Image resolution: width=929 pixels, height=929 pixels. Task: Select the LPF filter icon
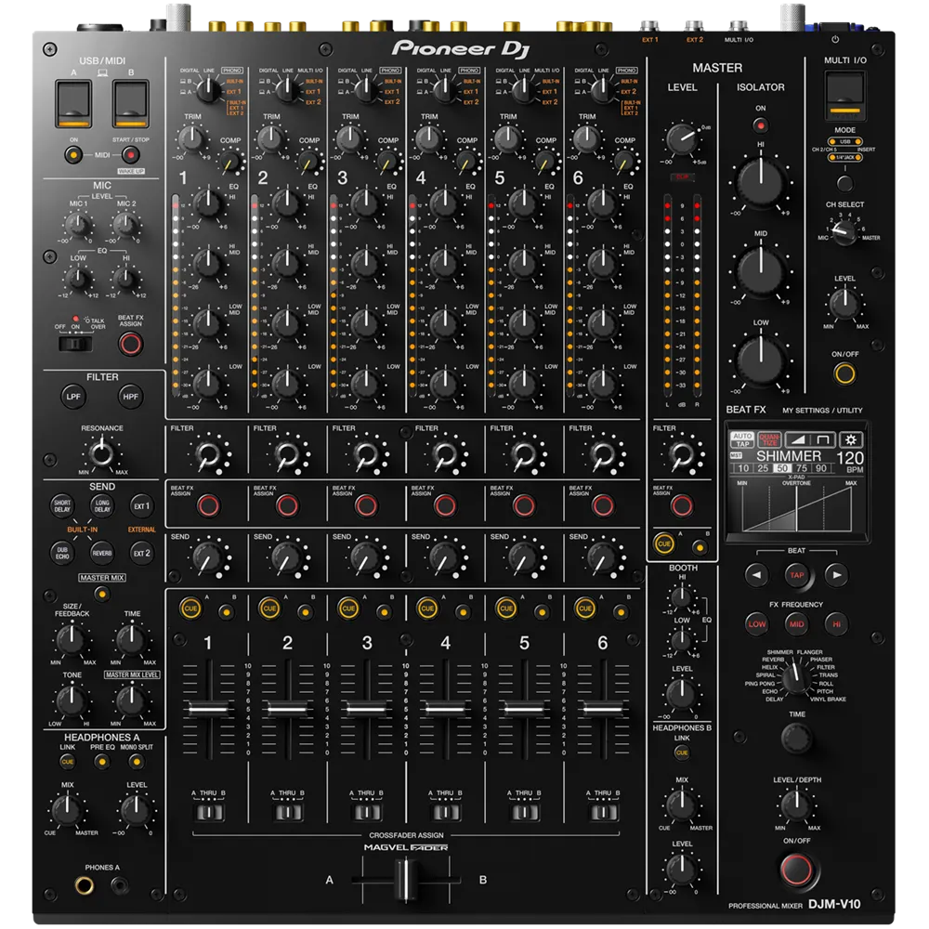pos(74,397)
